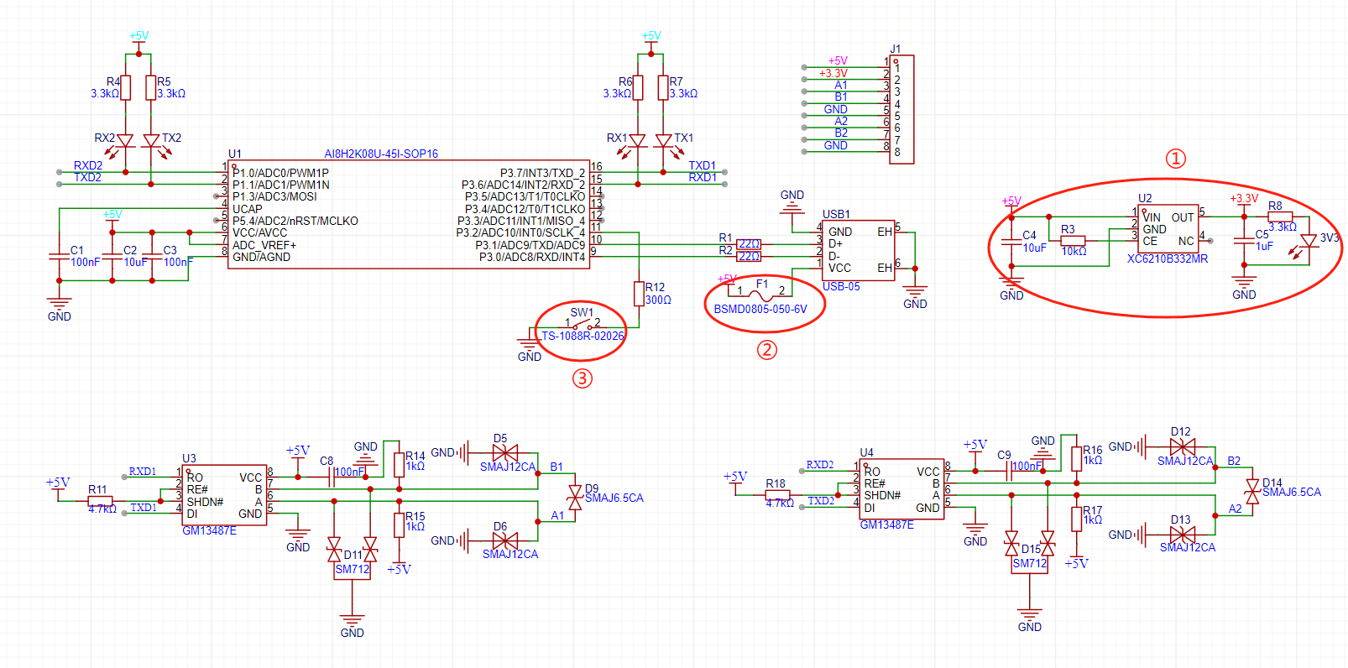This screenshot has width=1348, height=668.
Task: Select the R11 4.7kΩ resistor
Action: 100,500
